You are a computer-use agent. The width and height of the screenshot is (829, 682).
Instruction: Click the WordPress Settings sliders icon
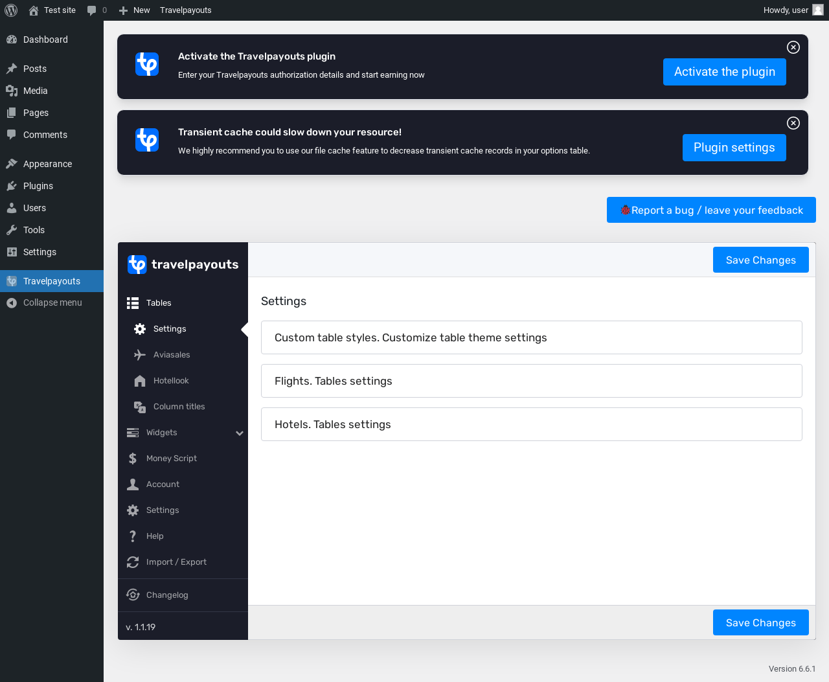(12, 252)
